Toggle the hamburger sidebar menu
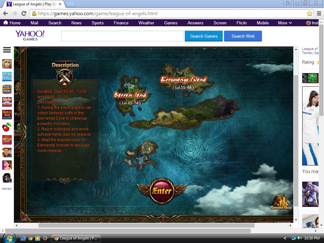 7,50
